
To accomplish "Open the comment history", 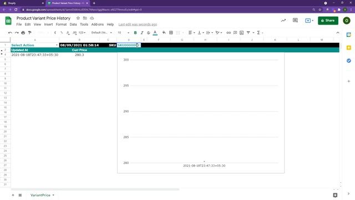I will coord(295,21).
